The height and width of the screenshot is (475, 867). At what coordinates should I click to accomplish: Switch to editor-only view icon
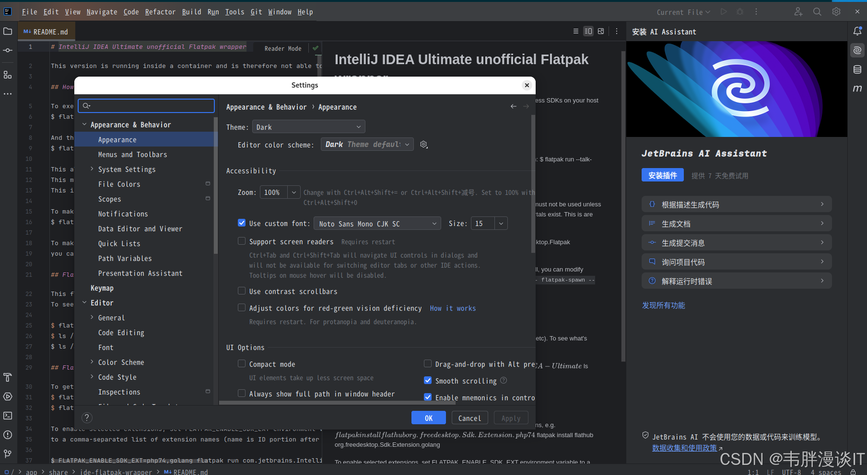(x=576, y=31)
